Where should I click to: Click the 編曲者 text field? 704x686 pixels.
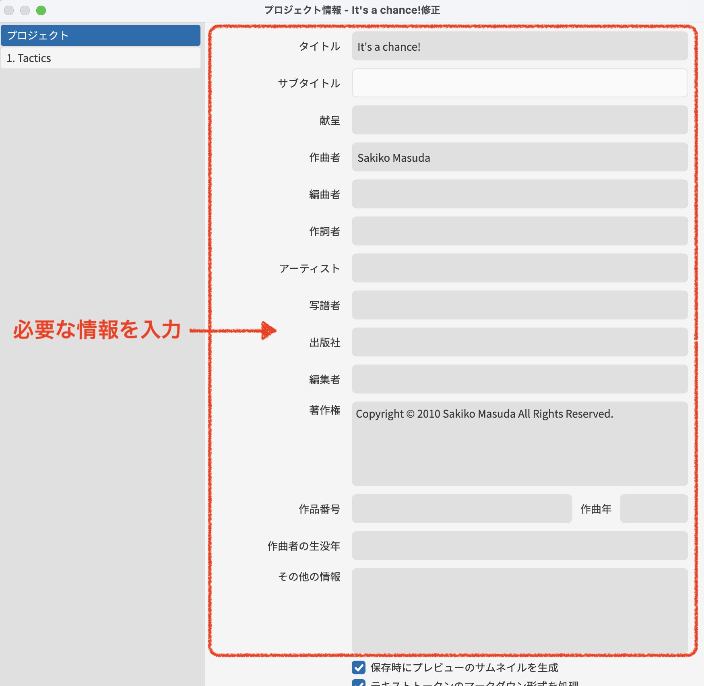tap(519, 194)
